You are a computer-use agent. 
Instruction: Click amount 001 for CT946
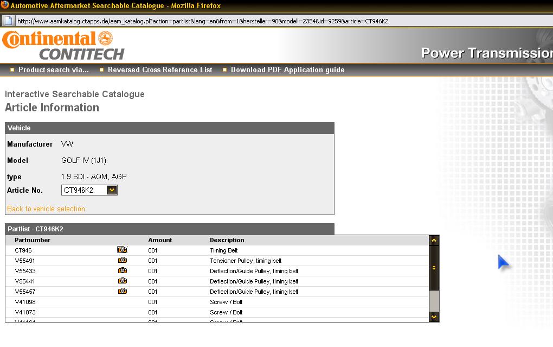click(153, 250)
